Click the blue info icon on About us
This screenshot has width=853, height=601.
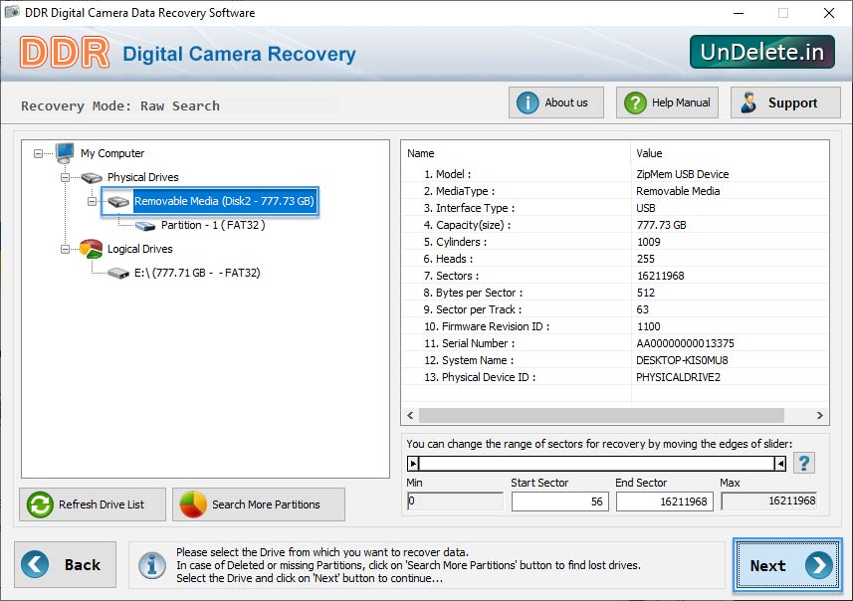pos(528,102)
